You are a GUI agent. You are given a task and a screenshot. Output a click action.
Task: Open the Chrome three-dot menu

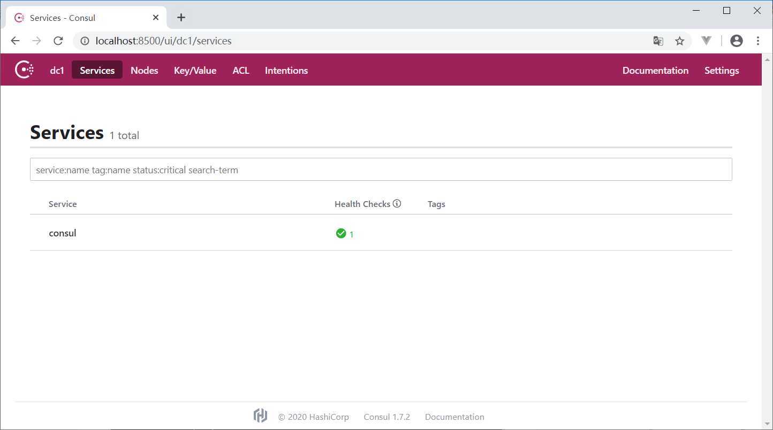pos(758,41)
